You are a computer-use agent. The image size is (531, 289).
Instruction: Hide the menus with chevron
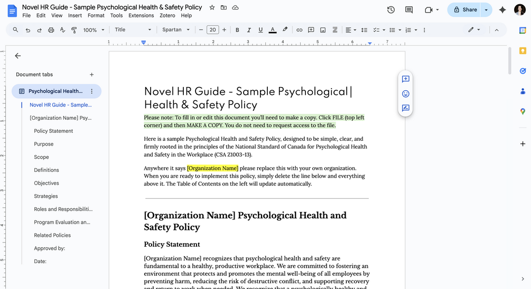click(497, 30)
